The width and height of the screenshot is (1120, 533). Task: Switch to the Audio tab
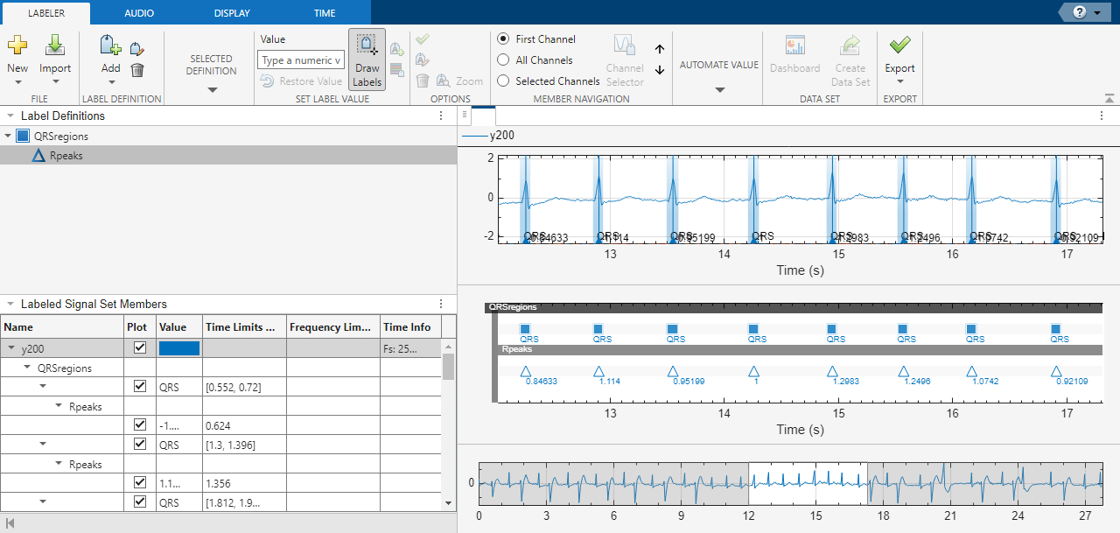pos(139,13)
